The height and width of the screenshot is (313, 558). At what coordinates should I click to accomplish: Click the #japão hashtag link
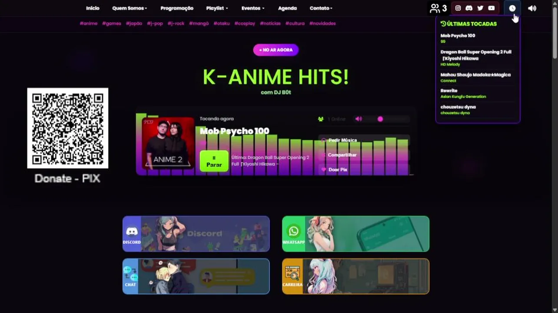coord(134,23)
